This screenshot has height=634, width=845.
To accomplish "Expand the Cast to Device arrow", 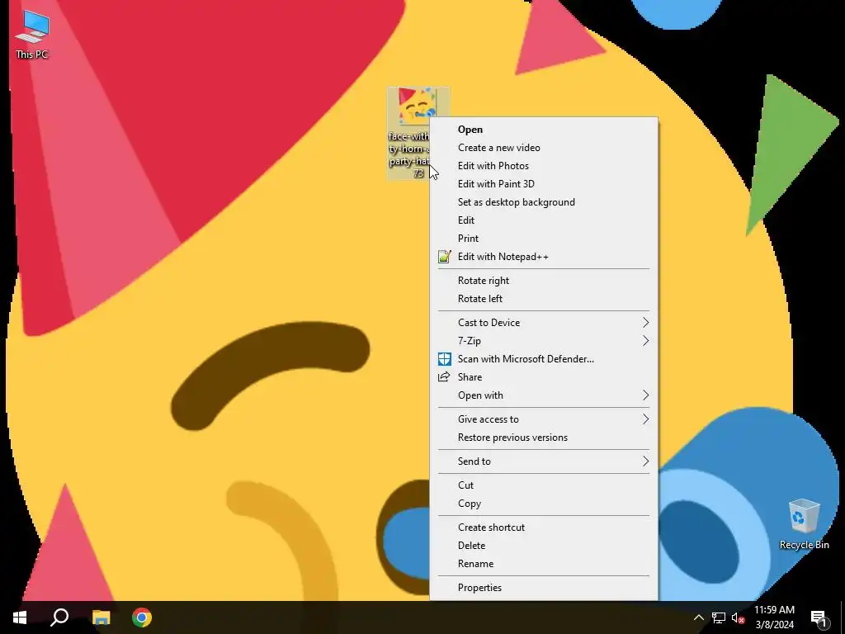I will [645, 323].
